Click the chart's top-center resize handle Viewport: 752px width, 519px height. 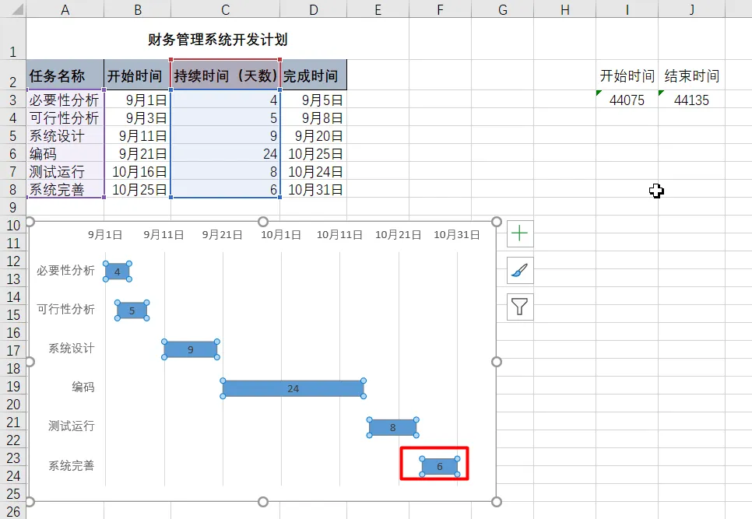(x=263, y=222)
